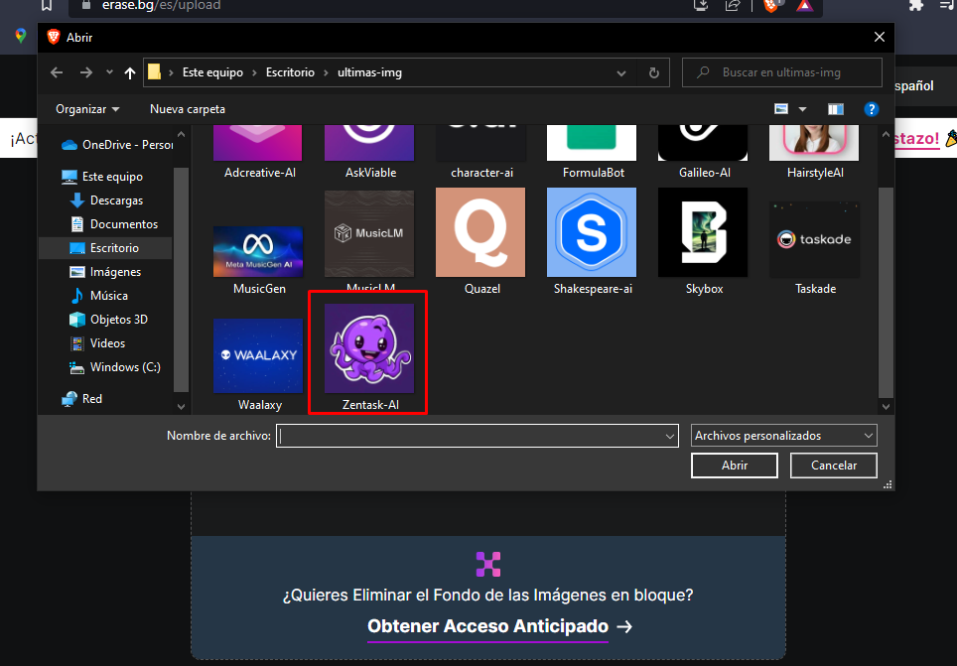Click file list scrollbar down arrow
The width and height of the screenshot is (957, 666).
pos(887,407)
